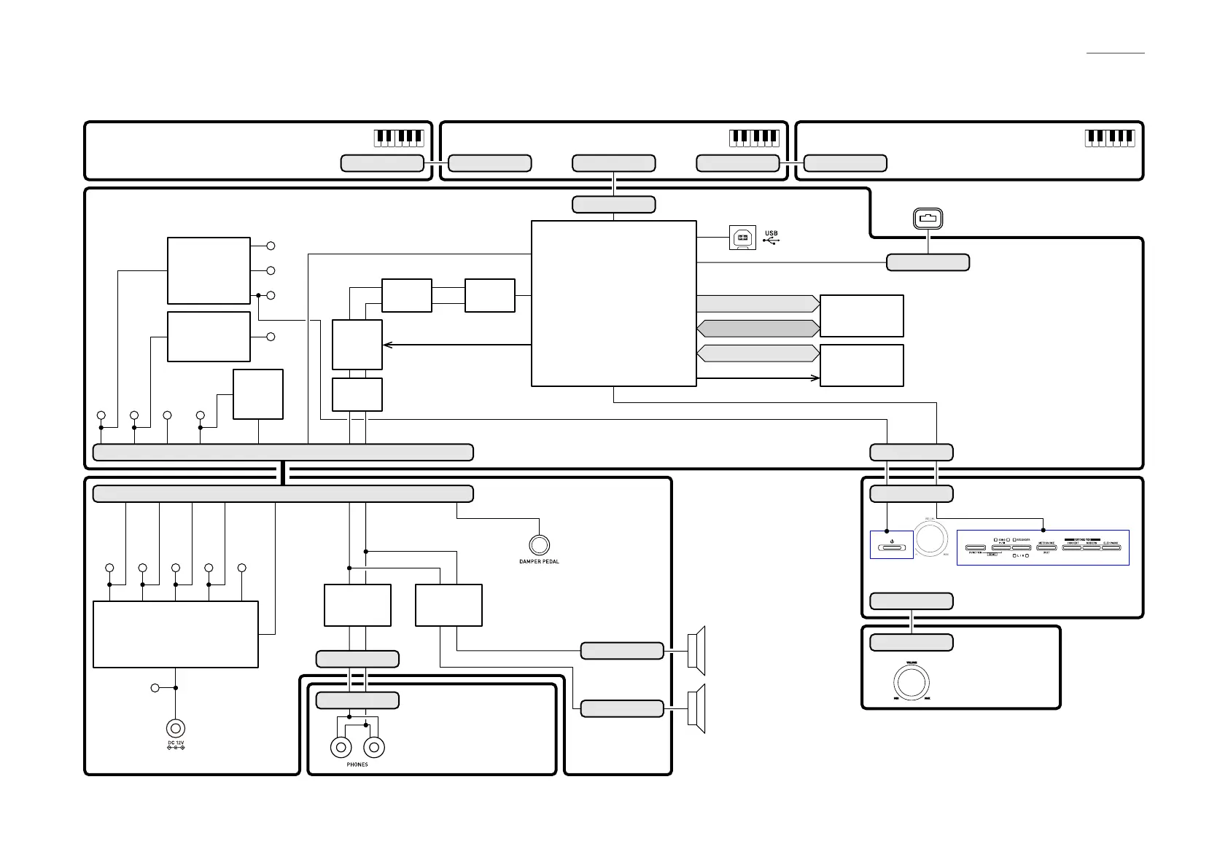Click the RECORDER button on the panel
Viewport: 1228px width, 868px height.
tap(1022, 547)
